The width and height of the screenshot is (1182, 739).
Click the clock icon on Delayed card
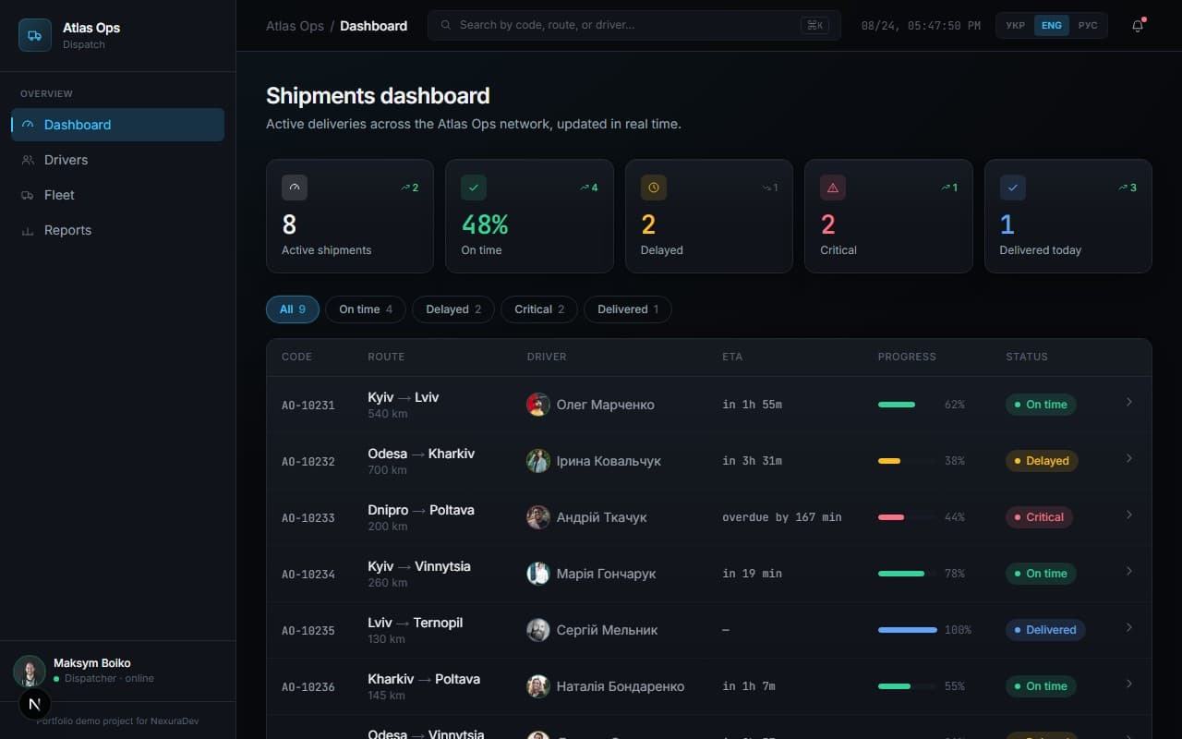tap(654, 188)
